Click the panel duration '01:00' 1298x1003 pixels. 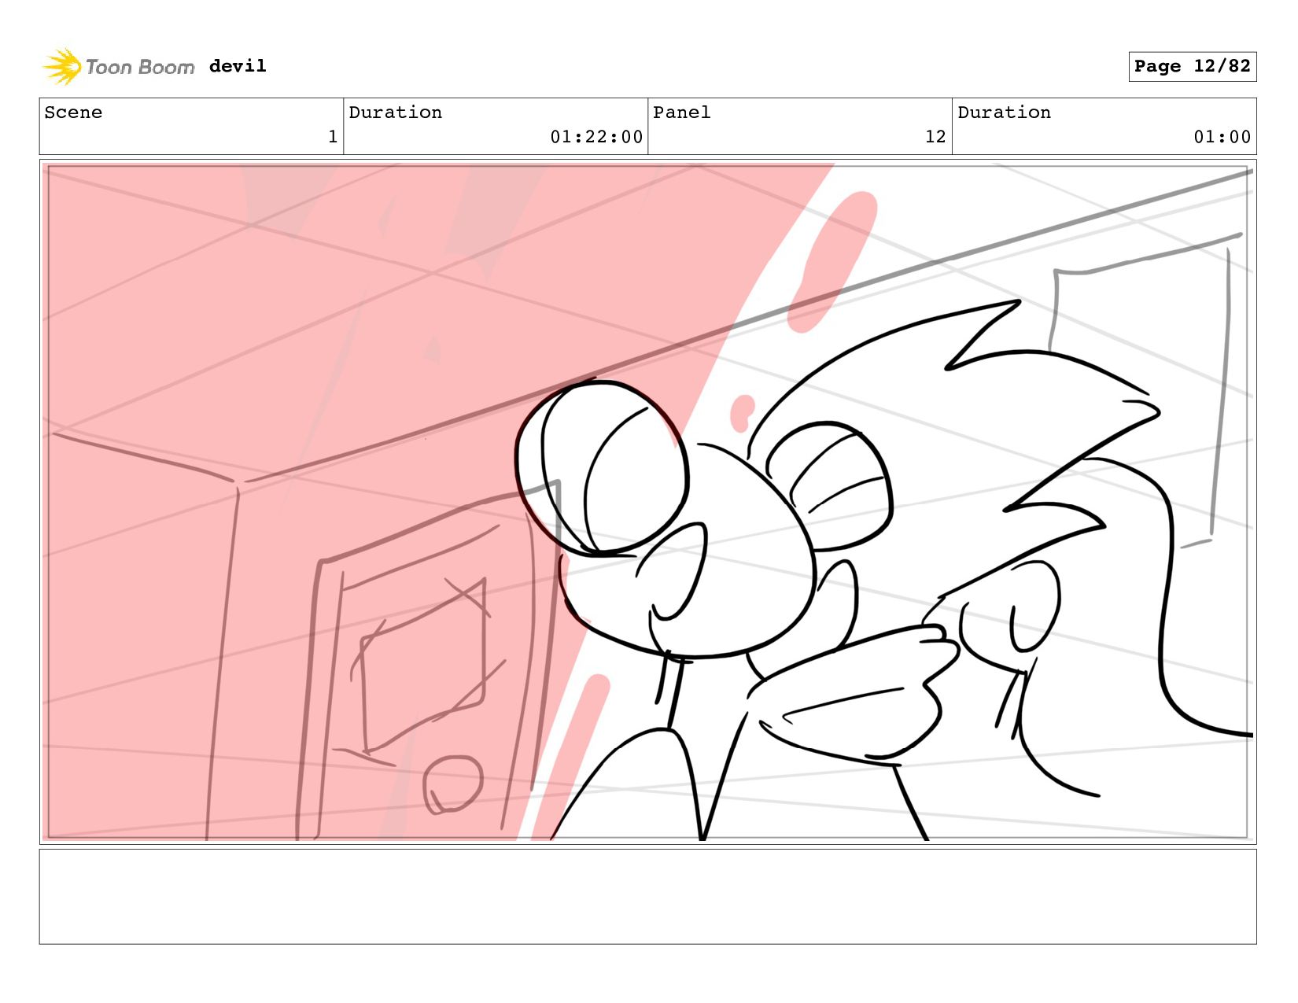point(1222,137)
